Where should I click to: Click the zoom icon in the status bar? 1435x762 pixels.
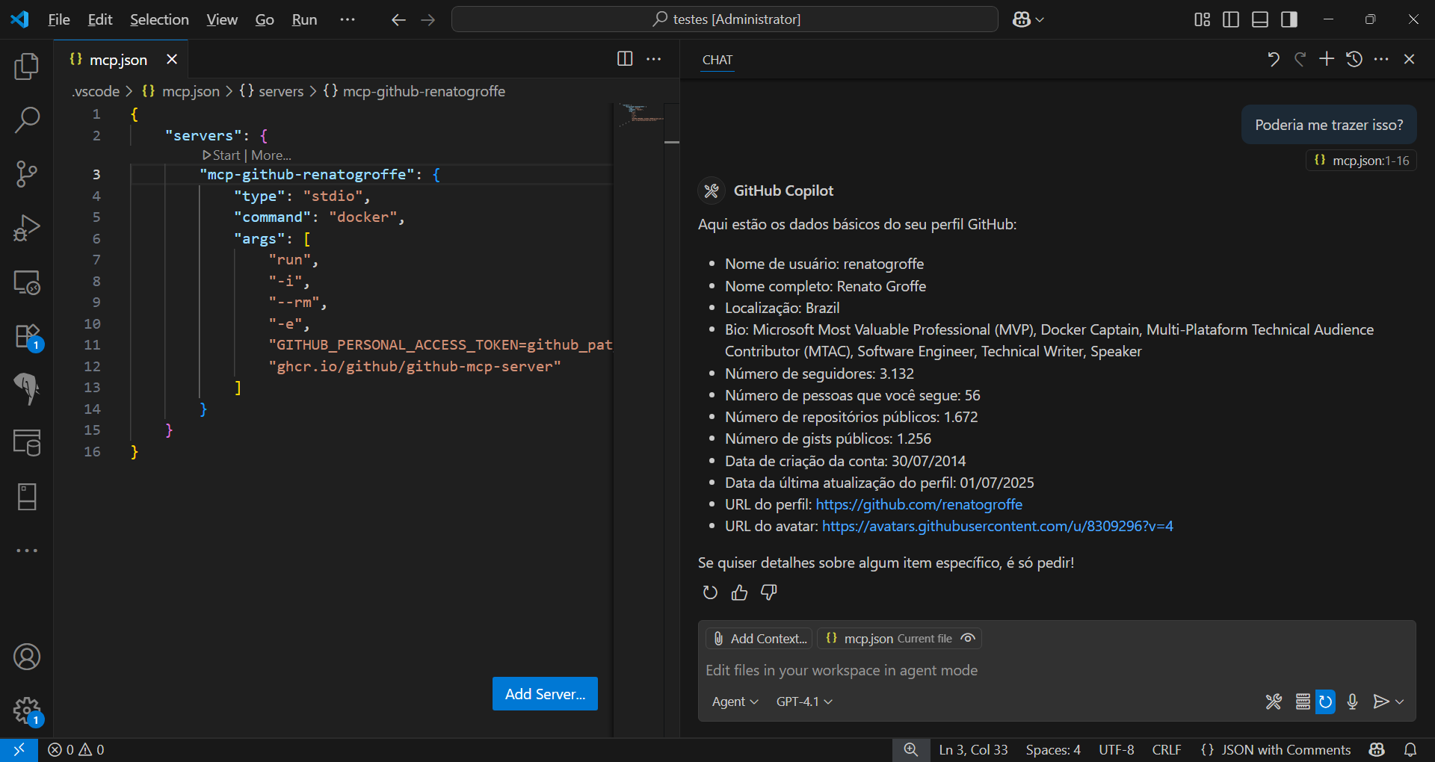coord(910,749)
